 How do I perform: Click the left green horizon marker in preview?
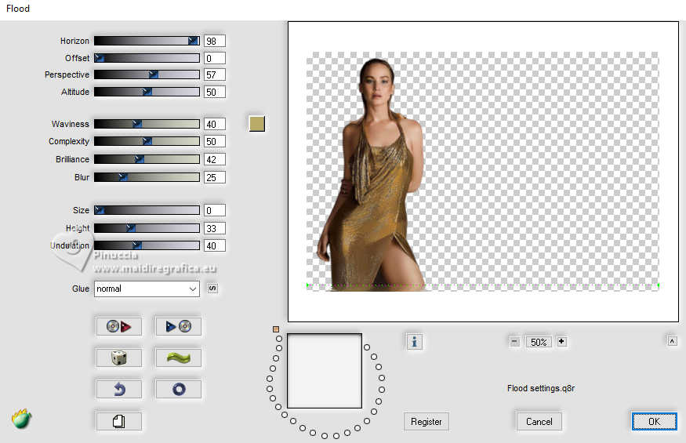point(308,285)
